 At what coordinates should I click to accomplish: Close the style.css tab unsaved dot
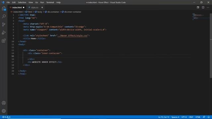coord(42,7)
